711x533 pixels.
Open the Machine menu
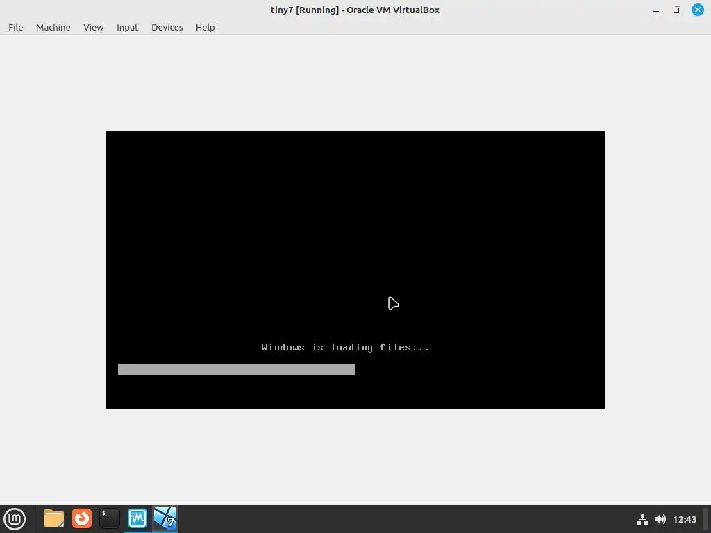[x=53, y=27]
